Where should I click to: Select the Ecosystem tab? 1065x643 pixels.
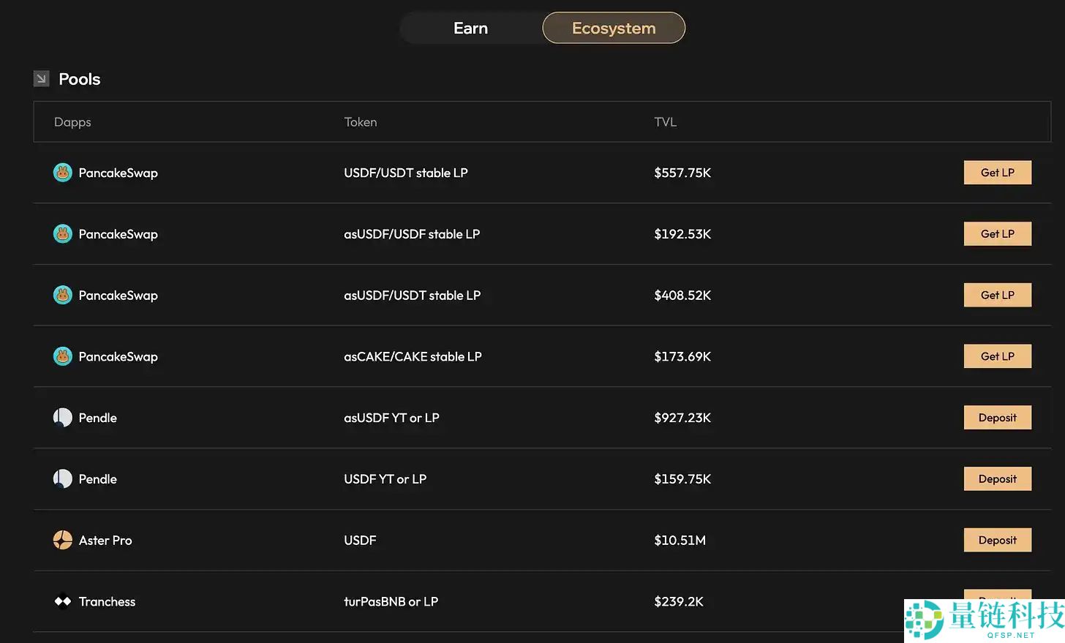click(613, 28)
